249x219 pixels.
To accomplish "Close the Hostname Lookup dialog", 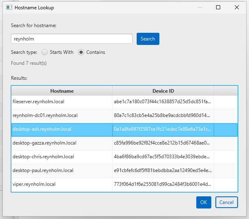I will click(237, 8).
